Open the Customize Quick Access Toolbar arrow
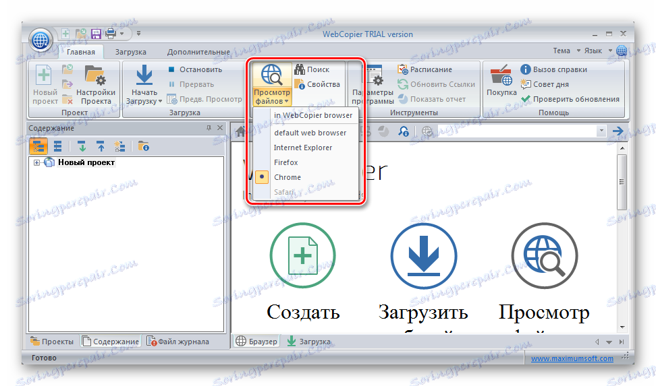Image resolution: width=656 pixels, height=386 pixels. [x=138, y=34]
